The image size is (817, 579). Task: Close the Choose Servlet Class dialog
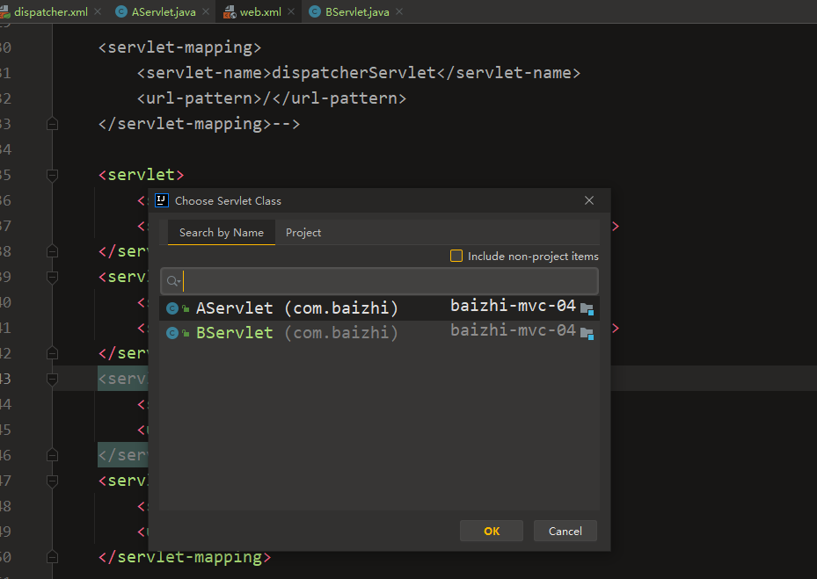(x=589, y=200)
